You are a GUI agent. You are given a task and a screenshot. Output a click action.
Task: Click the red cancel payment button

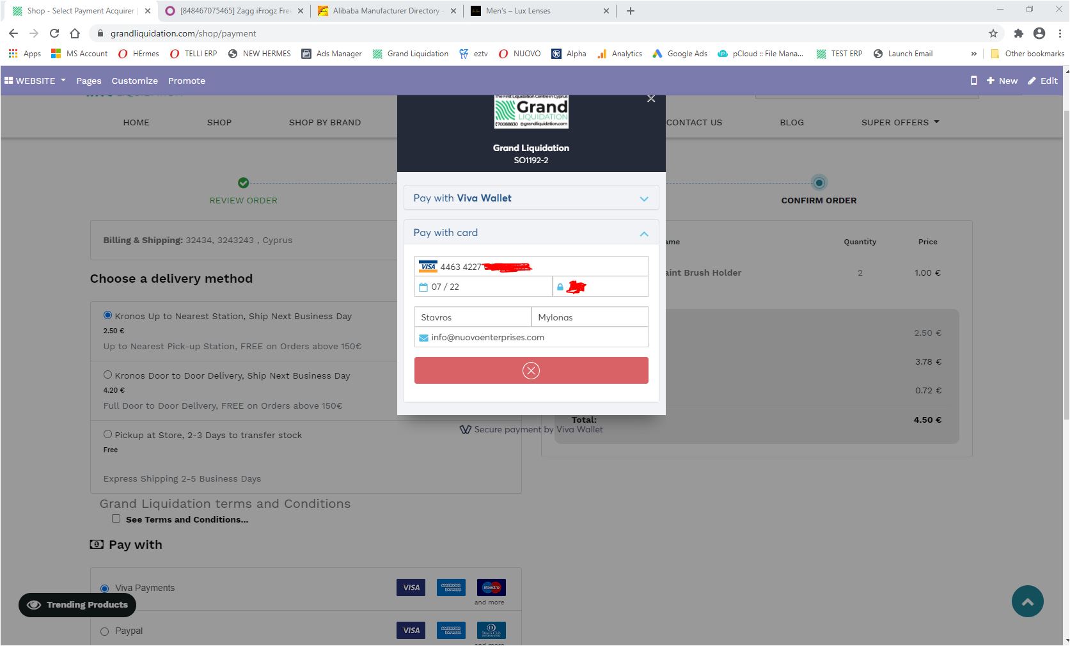(531, 370)
